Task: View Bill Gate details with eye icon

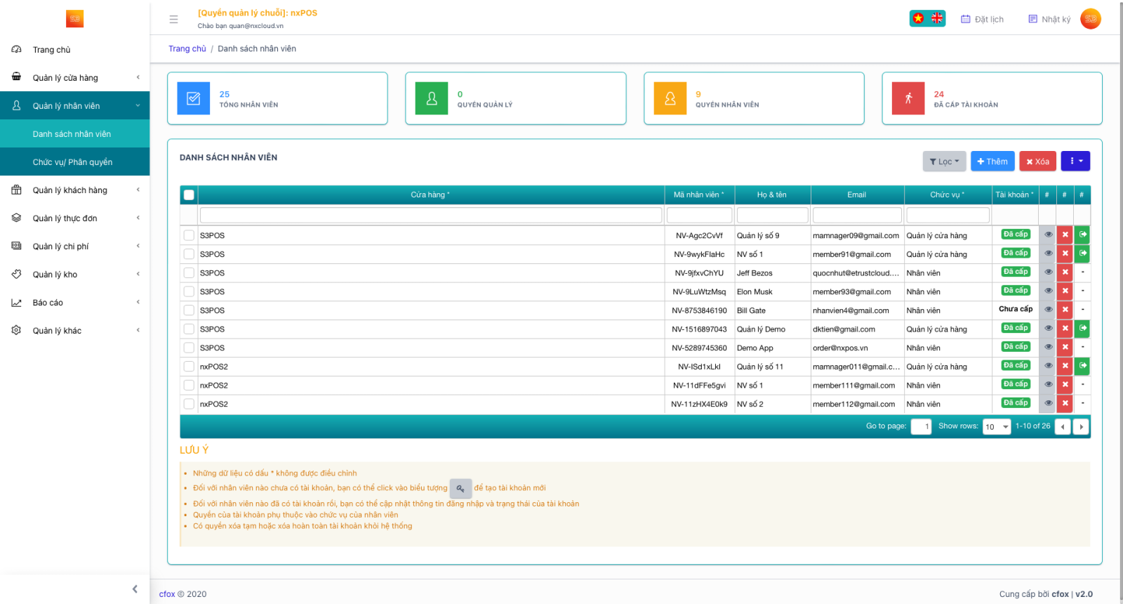Action: coord(1048,310)
